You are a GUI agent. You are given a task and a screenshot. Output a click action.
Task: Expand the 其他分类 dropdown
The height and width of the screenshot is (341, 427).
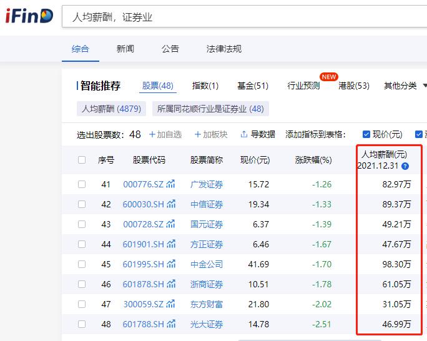point(405,86)
